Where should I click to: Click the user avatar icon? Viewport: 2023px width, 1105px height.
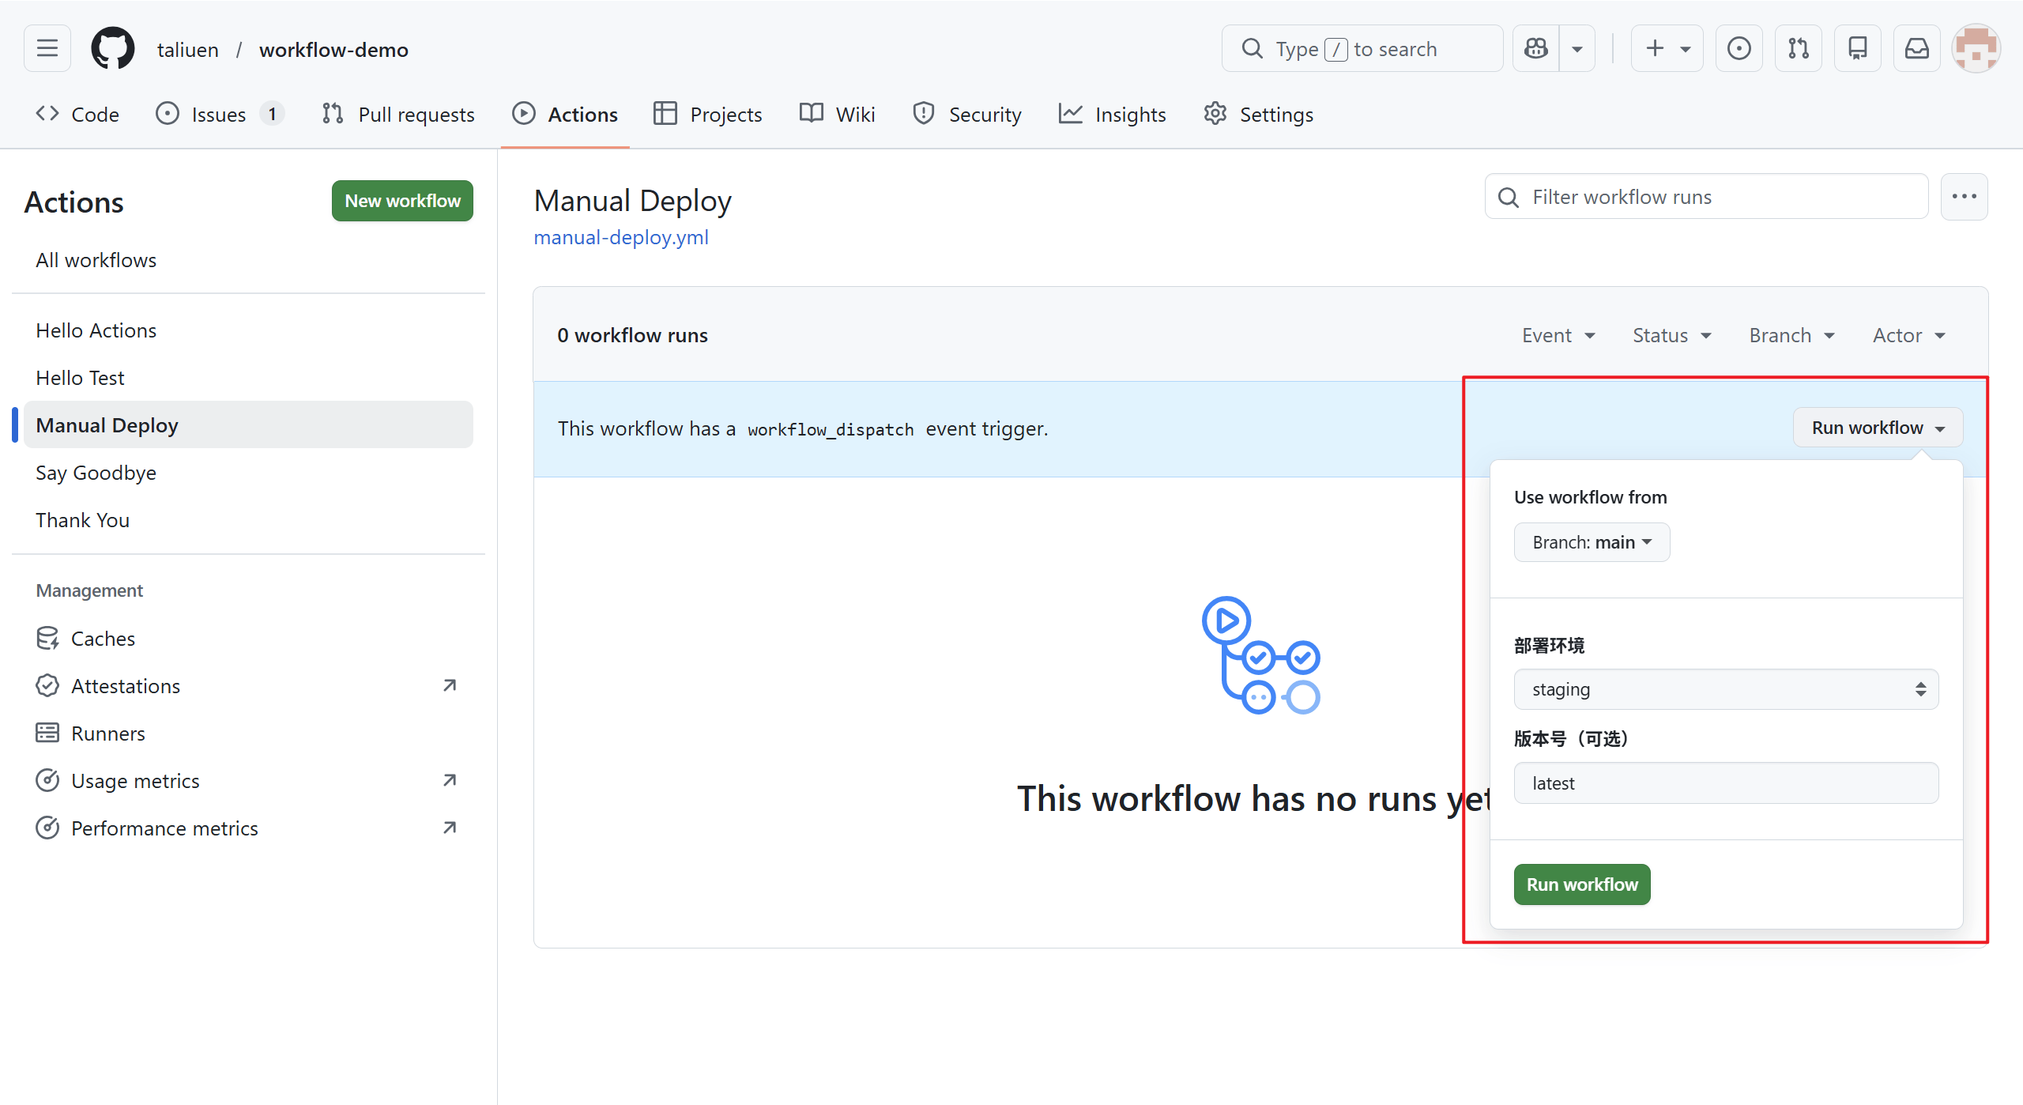(1976, 49)
